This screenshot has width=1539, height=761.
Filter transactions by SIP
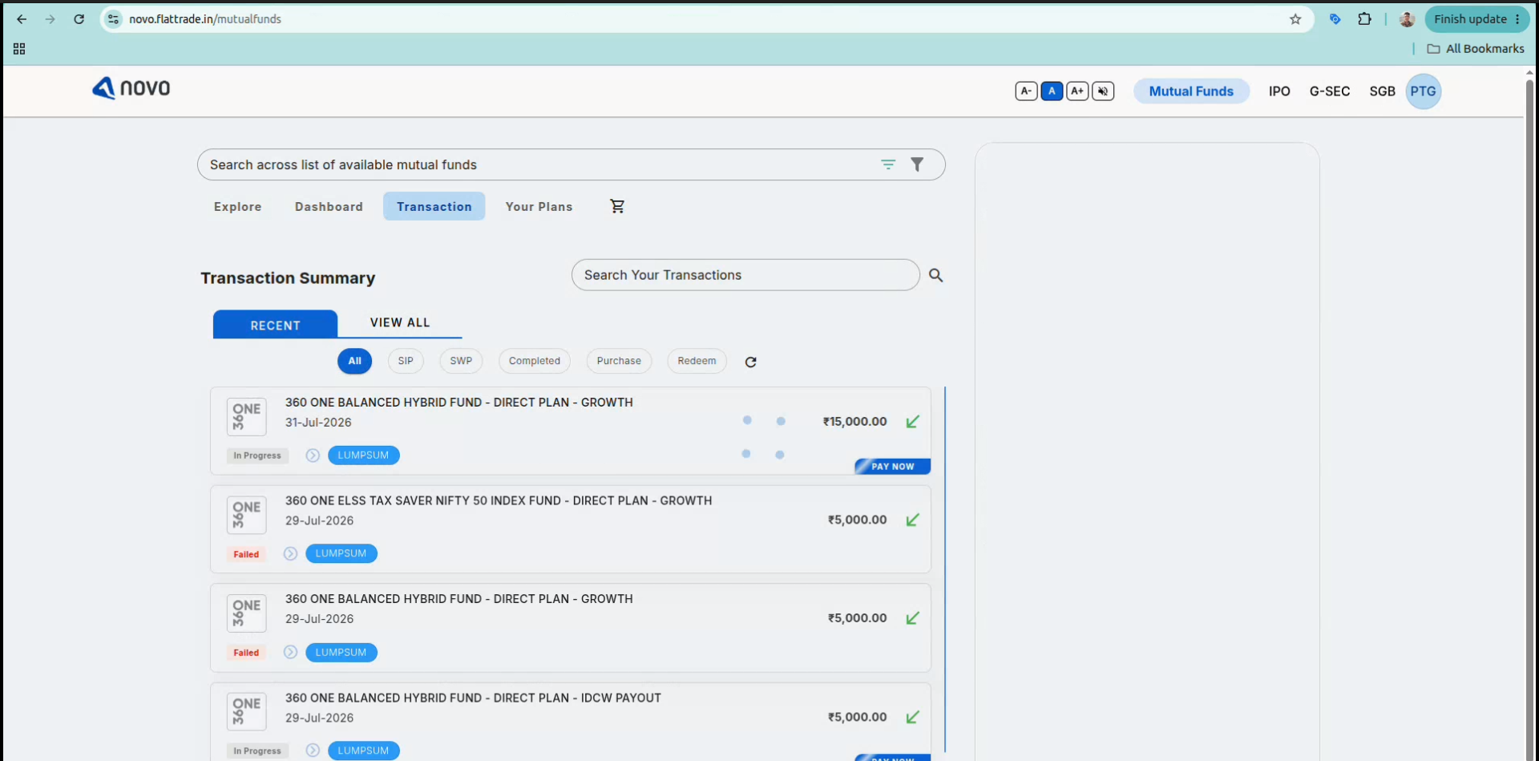[406, 361]
